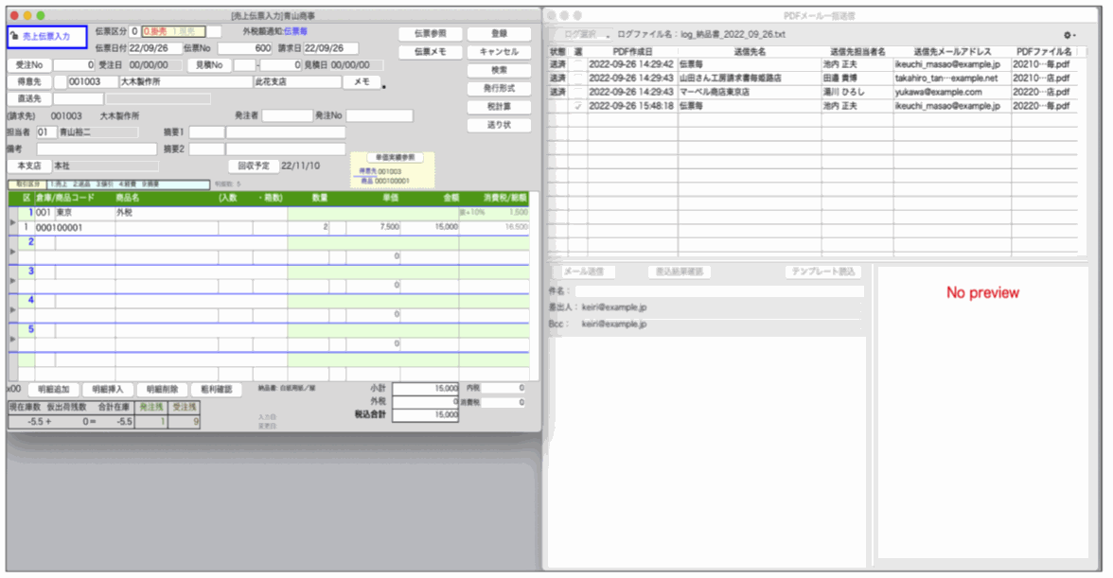1113x578 pixels.
Task: Click row 3 arrow marker in detail grid
Action: [x=12, y=281]
